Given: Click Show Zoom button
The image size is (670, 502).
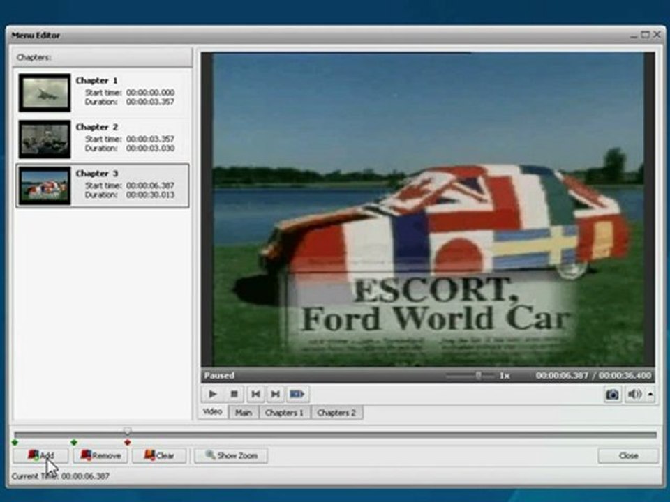Looking at the screenshot, I should (x=231, y=455).
